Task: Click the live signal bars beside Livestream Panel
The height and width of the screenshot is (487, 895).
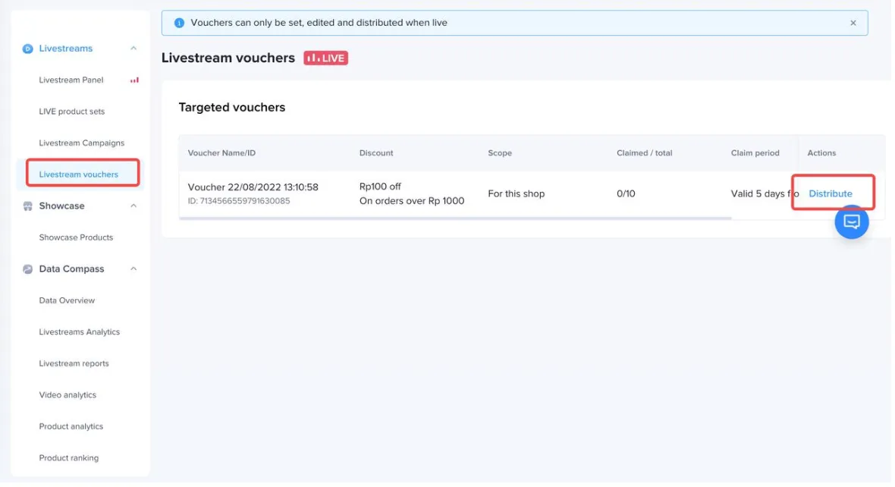Action: click(135, 80)
